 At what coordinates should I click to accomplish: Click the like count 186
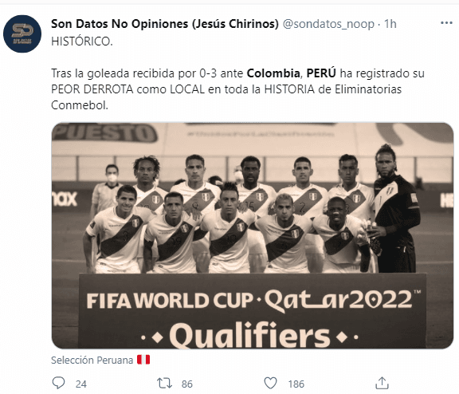click(296, 384)
